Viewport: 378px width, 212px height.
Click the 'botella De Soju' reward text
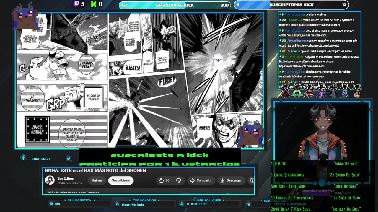[346, 209]
